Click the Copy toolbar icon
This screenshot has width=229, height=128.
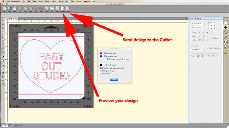click(25, 9)
